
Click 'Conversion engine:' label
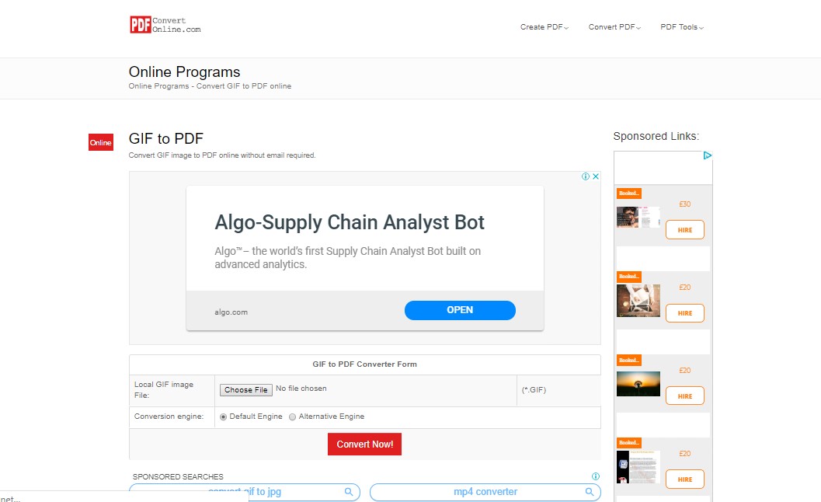(x=169, y=416)
